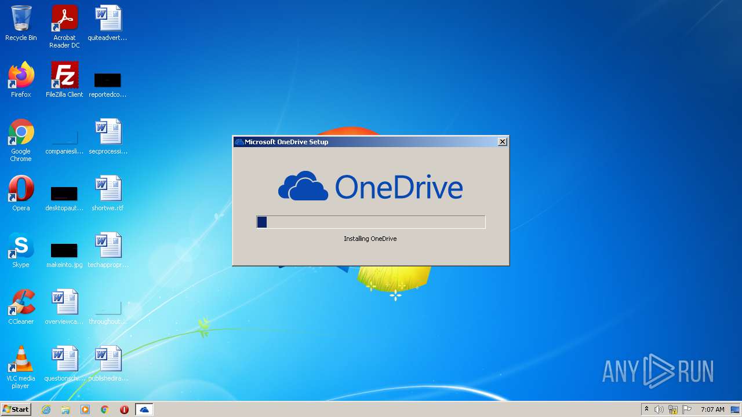Screen dimensions: 742x417
Task: Open Internet Explorer from taskbar
Action: tap(46, 409)
